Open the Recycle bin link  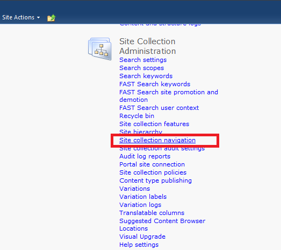tap(136, 116)
